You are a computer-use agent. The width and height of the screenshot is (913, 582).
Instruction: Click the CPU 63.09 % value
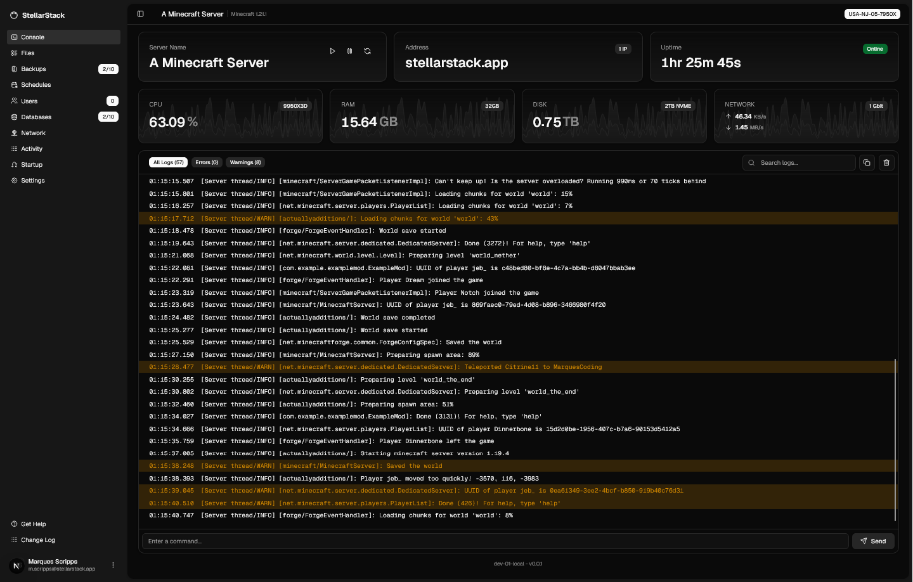pyautogui.click(x=173, y=122)
